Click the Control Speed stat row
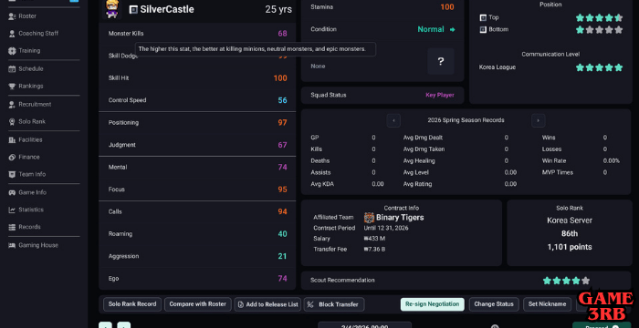Viewport: 639px width, 328px height. (x=197, y=100)
